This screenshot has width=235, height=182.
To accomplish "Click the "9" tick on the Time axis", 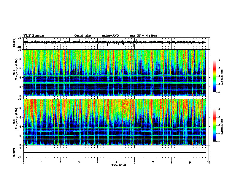I will click(x=190, y=162).
